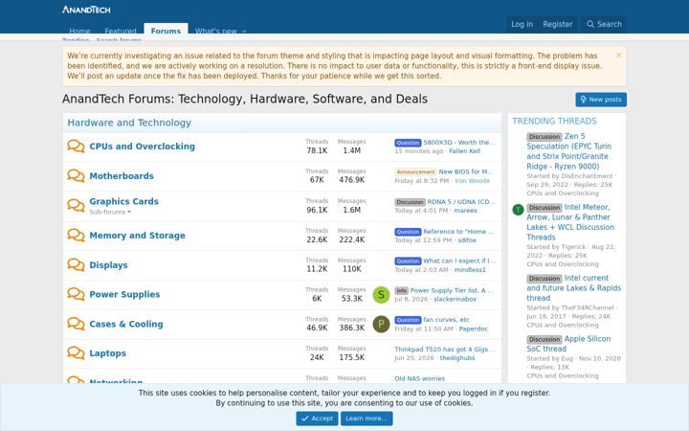
Task: Click the AnandTech logo
Action: 86,10
